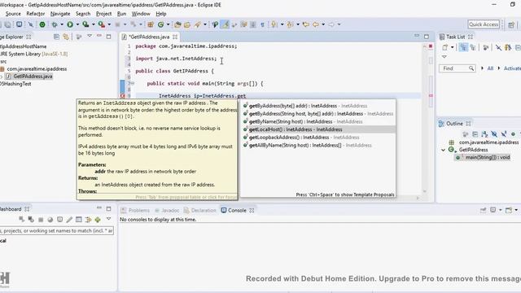The width and height of the screenshot is (521, 293).
Task: Open New Task dropdown in Task List
Action: (x=452, y=48)
